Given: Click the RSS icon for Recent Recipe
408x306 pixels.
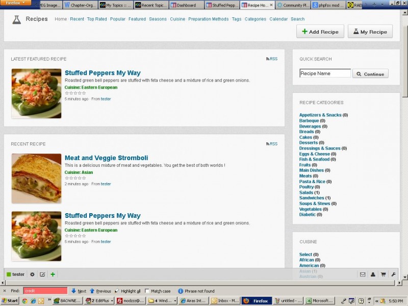Looking at the screenshot, I should (272, 144).
